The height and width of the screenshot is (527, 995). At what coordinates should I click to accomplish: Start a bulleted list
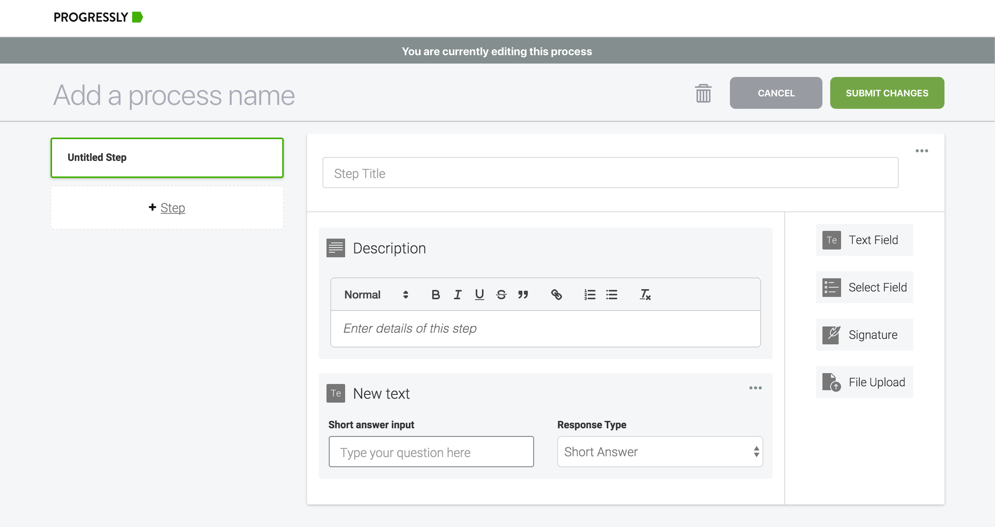pyautogui.click(x=611, y=295)
